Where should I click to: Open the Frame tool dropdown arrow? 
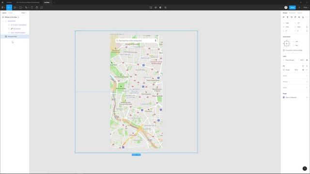point(17,8)
